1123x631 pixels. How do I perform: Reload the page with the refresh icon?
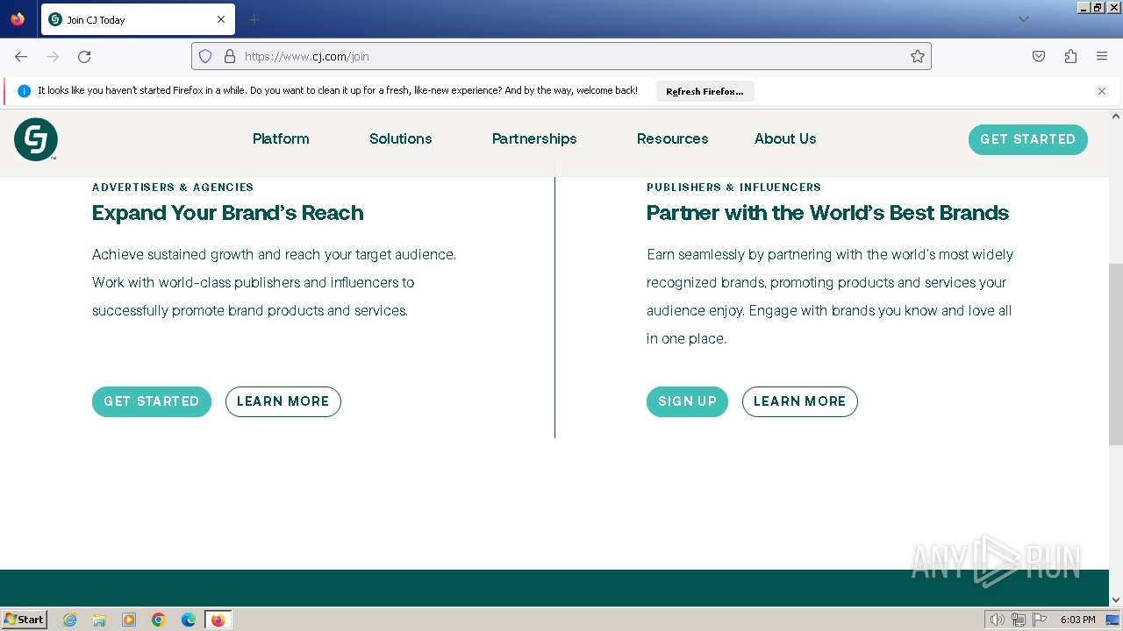coord(84,56)
